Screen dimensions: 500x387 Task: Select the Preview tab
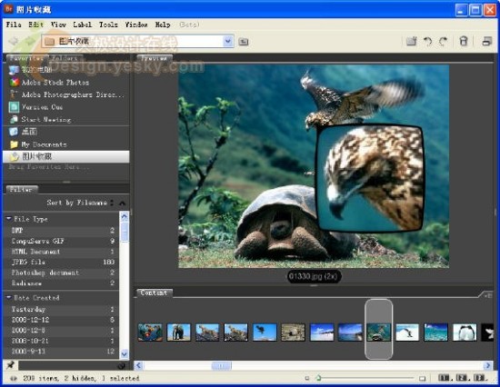click(x=155, y=58)
